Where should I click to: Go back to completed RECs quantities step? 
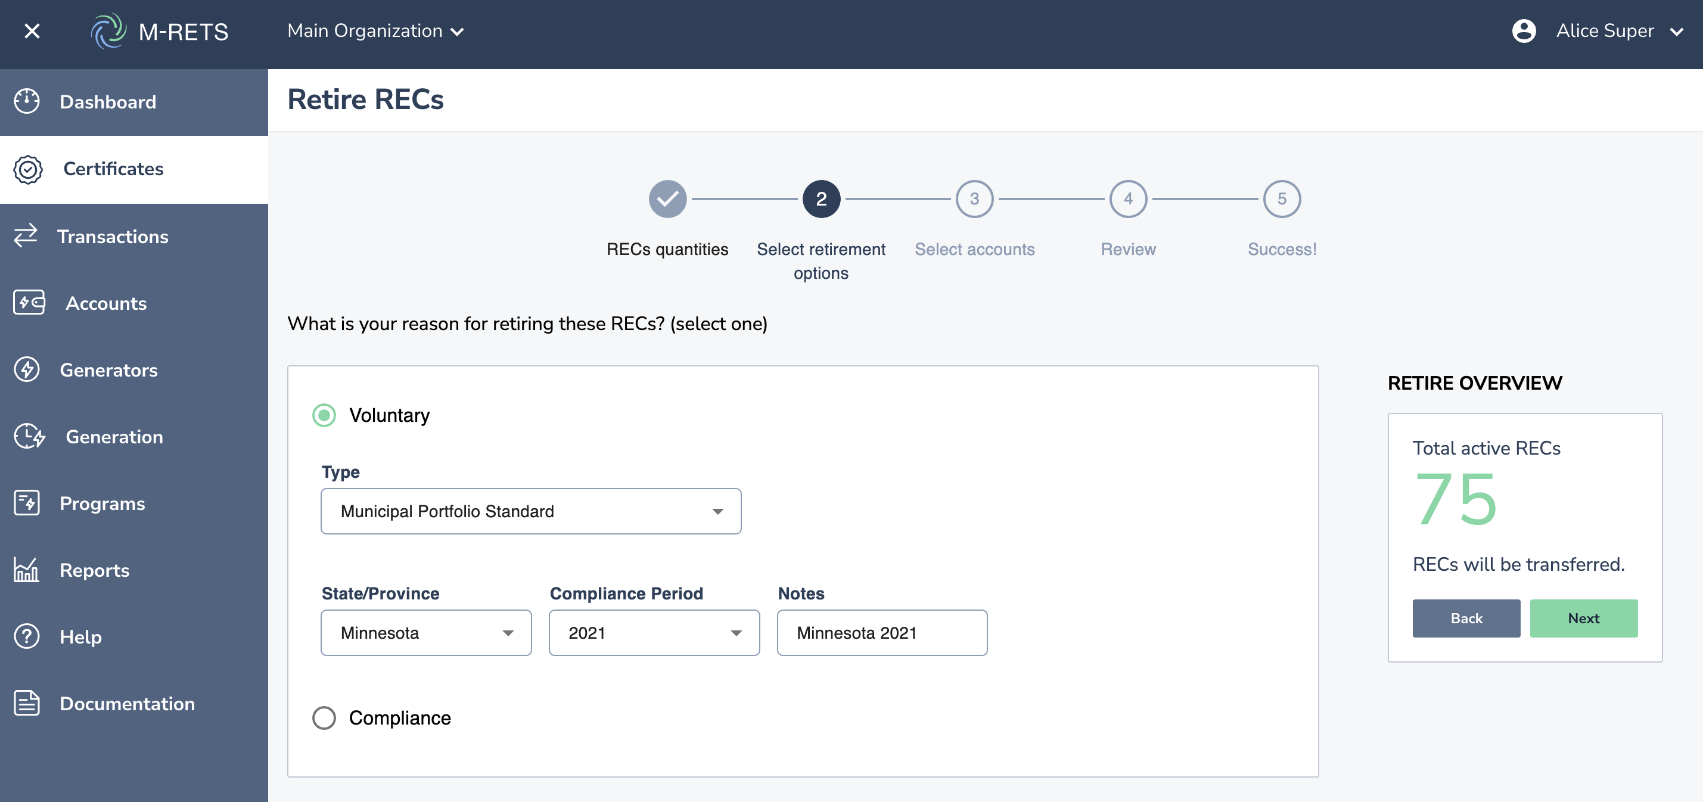tap(667, 199)
